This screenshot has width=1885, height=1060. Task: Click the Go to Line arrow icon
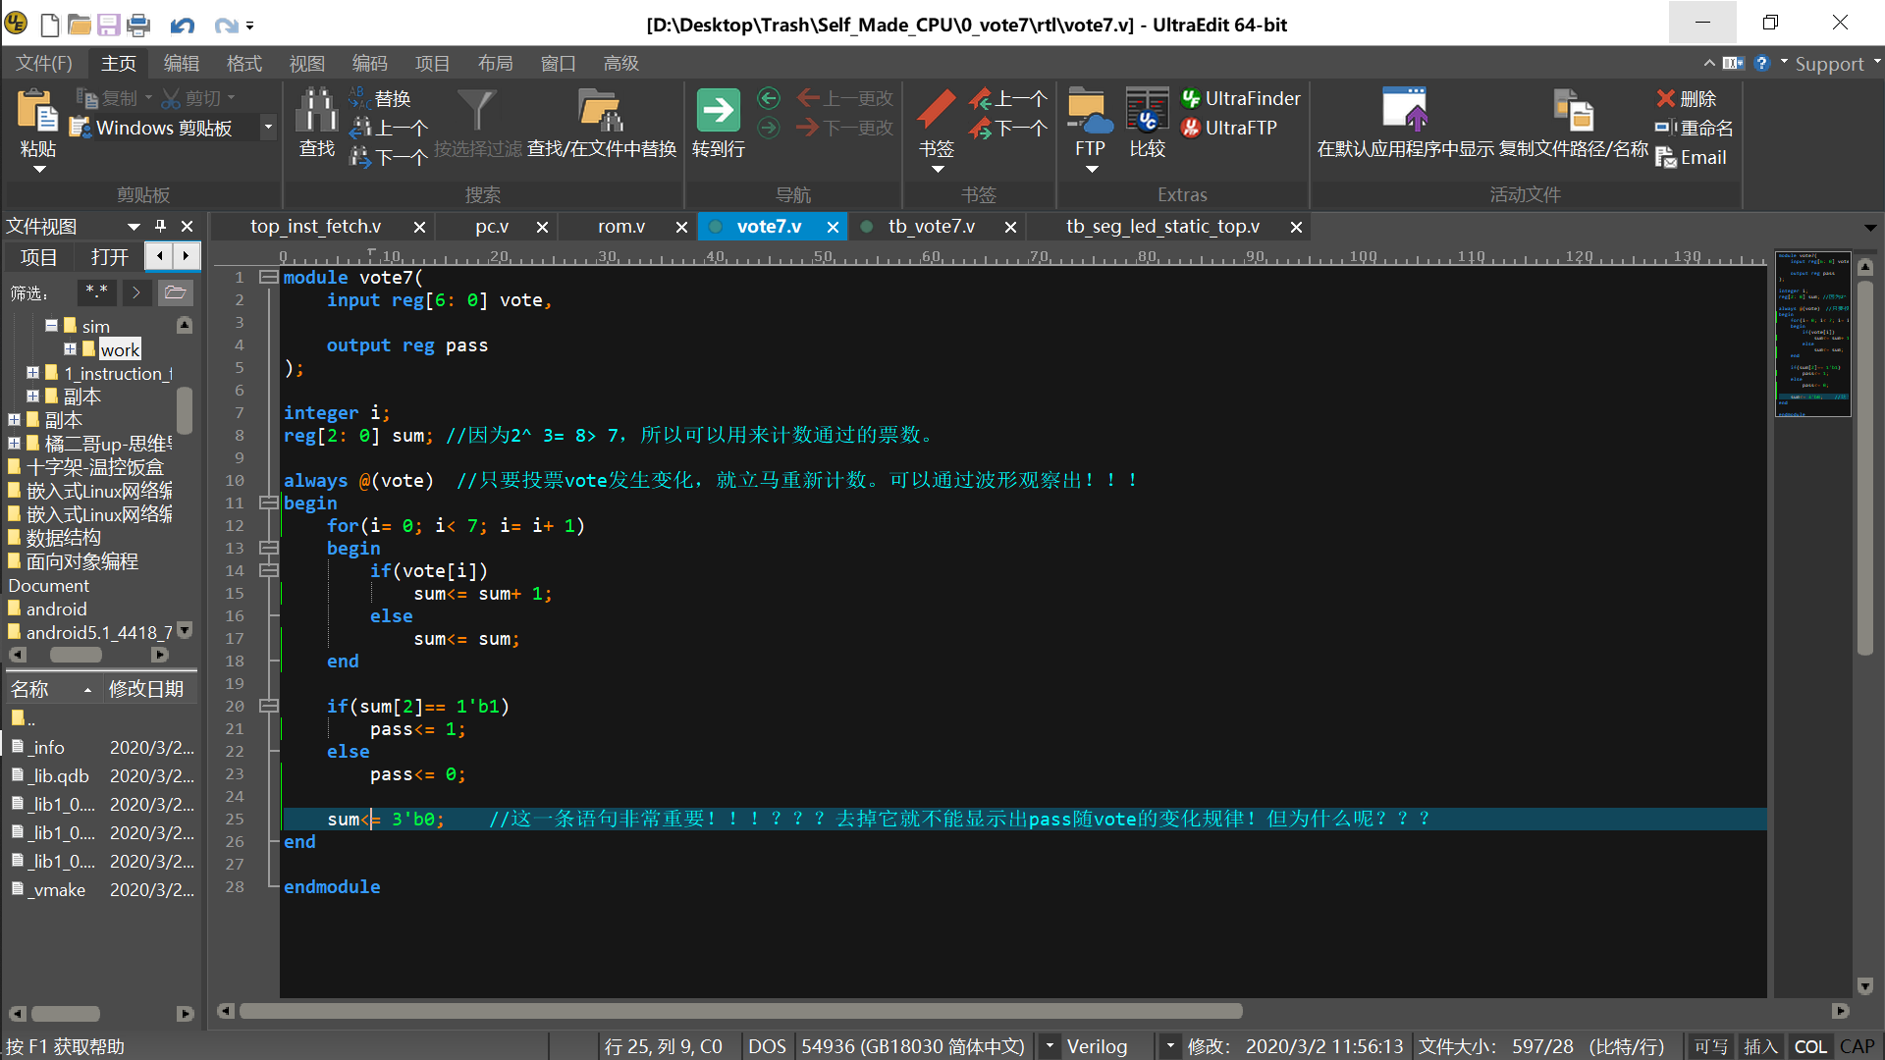pos(718,110)
